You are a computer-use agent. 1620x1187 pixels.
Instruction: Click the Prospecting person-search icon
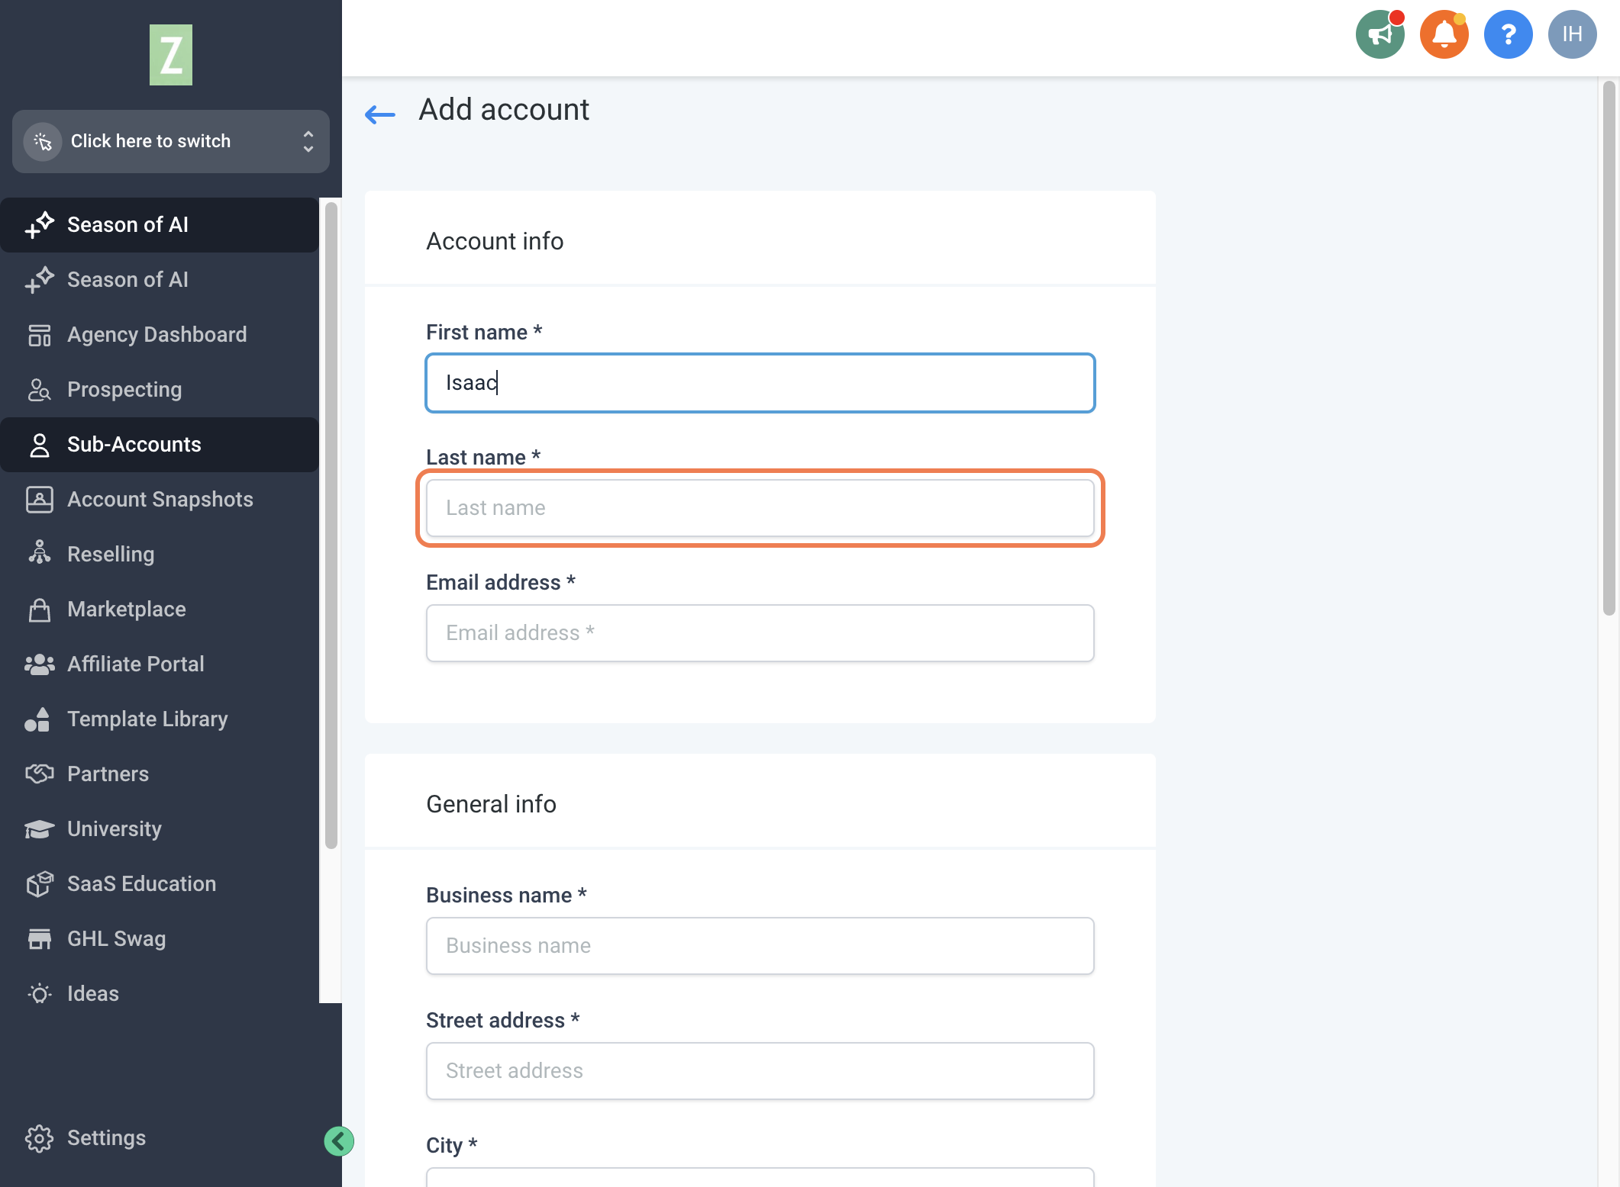(39, 390)
